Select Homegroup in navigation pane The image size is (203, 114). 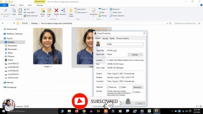click(x=11, y=87)
